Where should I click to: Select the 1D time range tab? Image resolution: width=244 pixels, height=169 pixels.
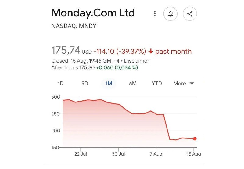coord(60,83)
